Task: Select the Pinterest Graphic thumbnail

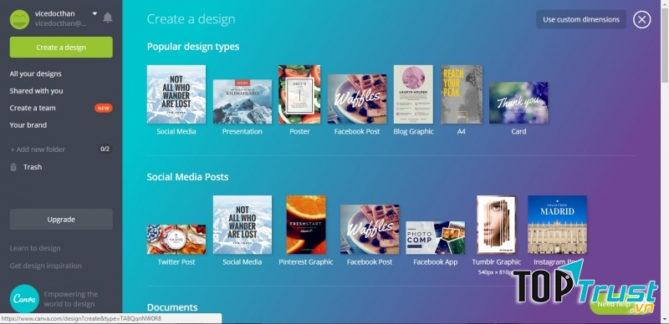Action: pos(306,225)
